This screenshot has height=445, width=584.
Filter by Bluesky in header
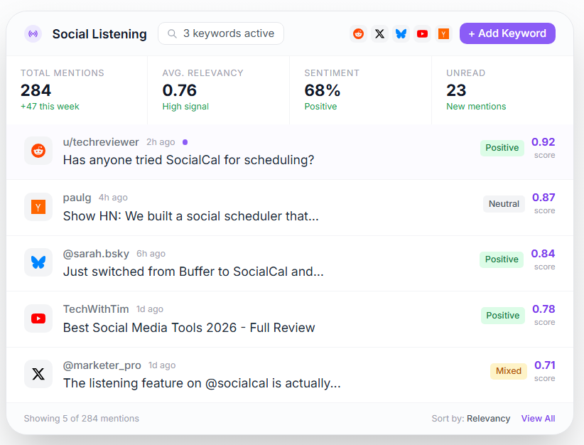click(x=401, y=34)
